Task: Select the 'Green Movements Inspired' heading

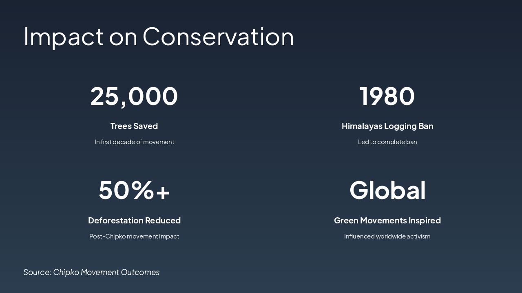Action: tap(387, 221)
